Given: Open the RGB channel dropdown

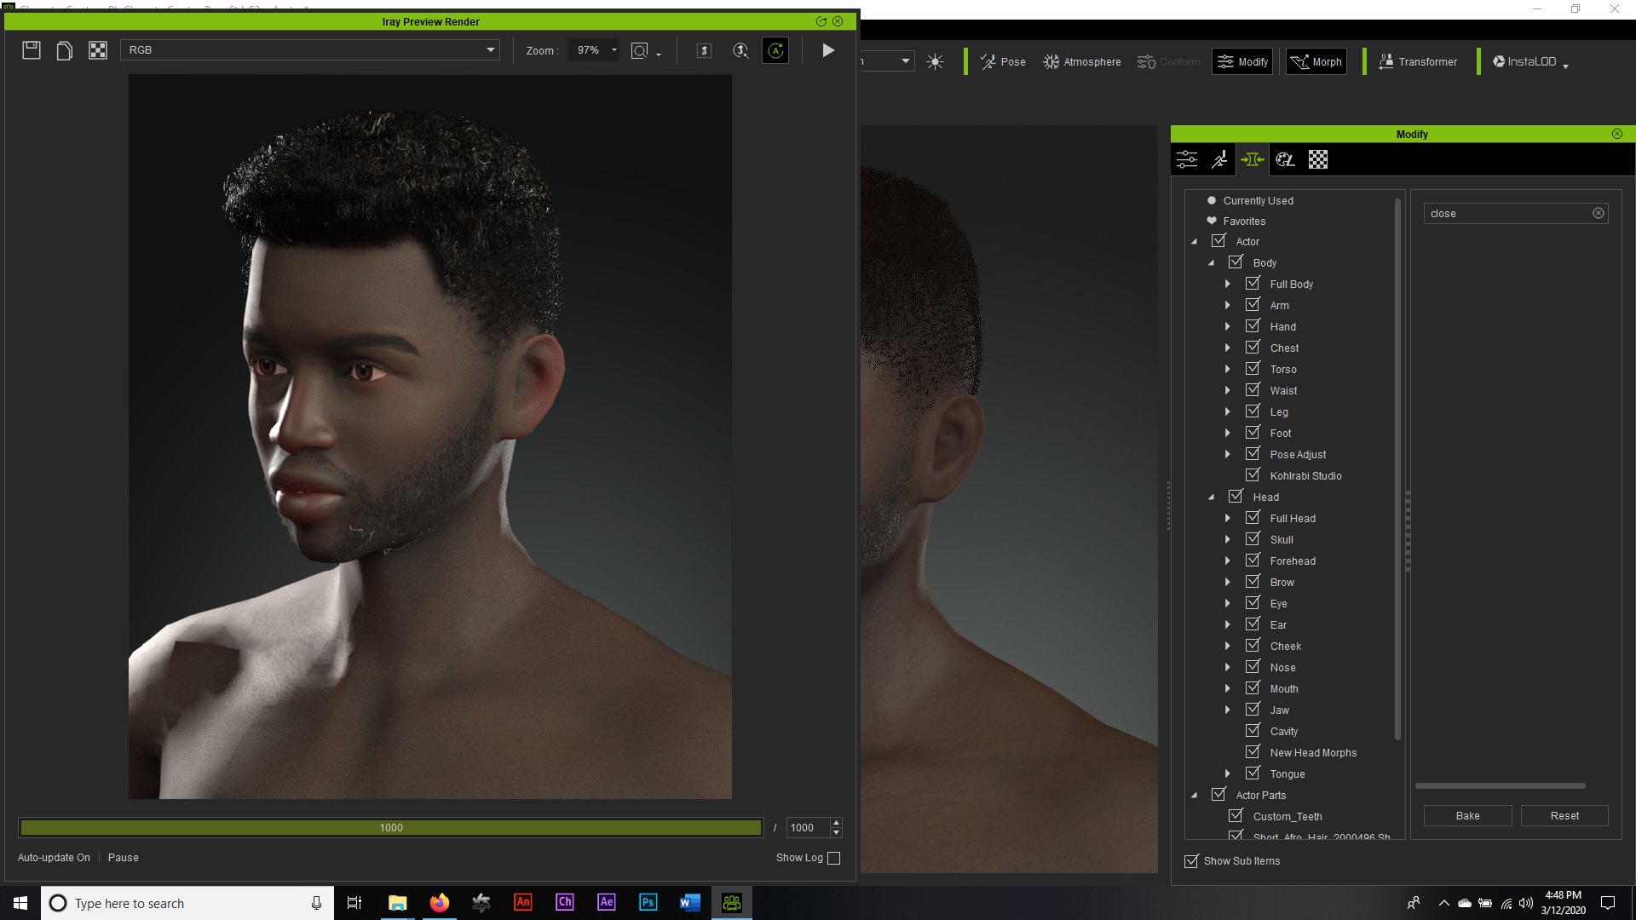Looking at the screenshot, I should click(310, 50).
